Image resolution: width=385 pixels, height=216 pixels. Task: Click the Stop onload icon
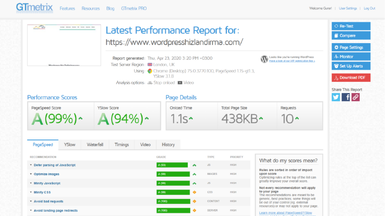click(x=150, y=83)
